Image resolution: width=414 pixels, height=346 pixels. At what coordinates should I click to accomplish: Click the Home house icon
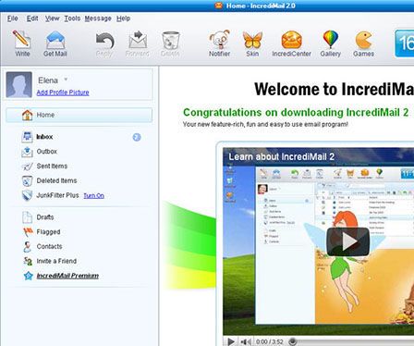(27, 115)
